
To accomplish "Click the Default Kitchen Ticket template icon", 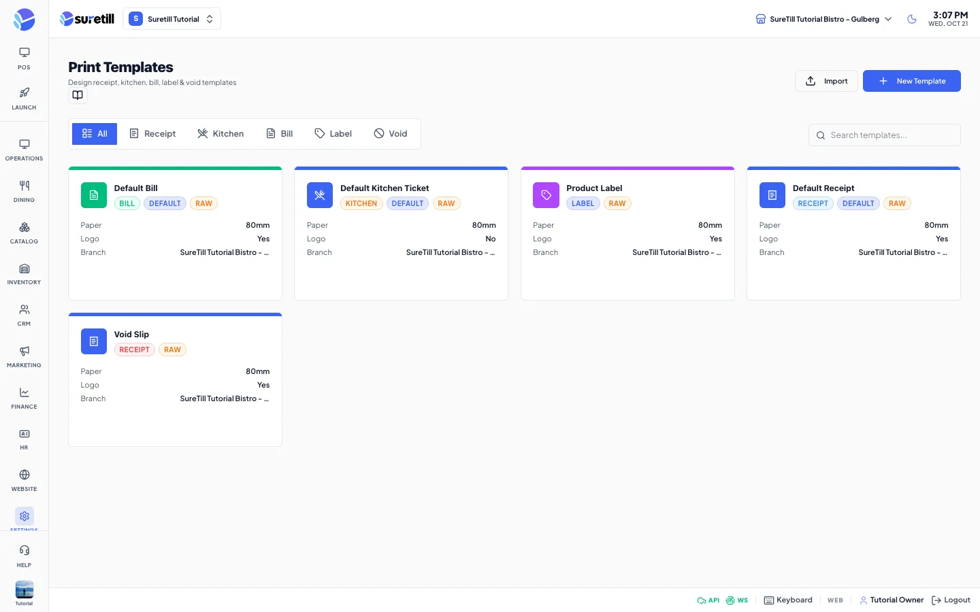I will pos(320,195).
